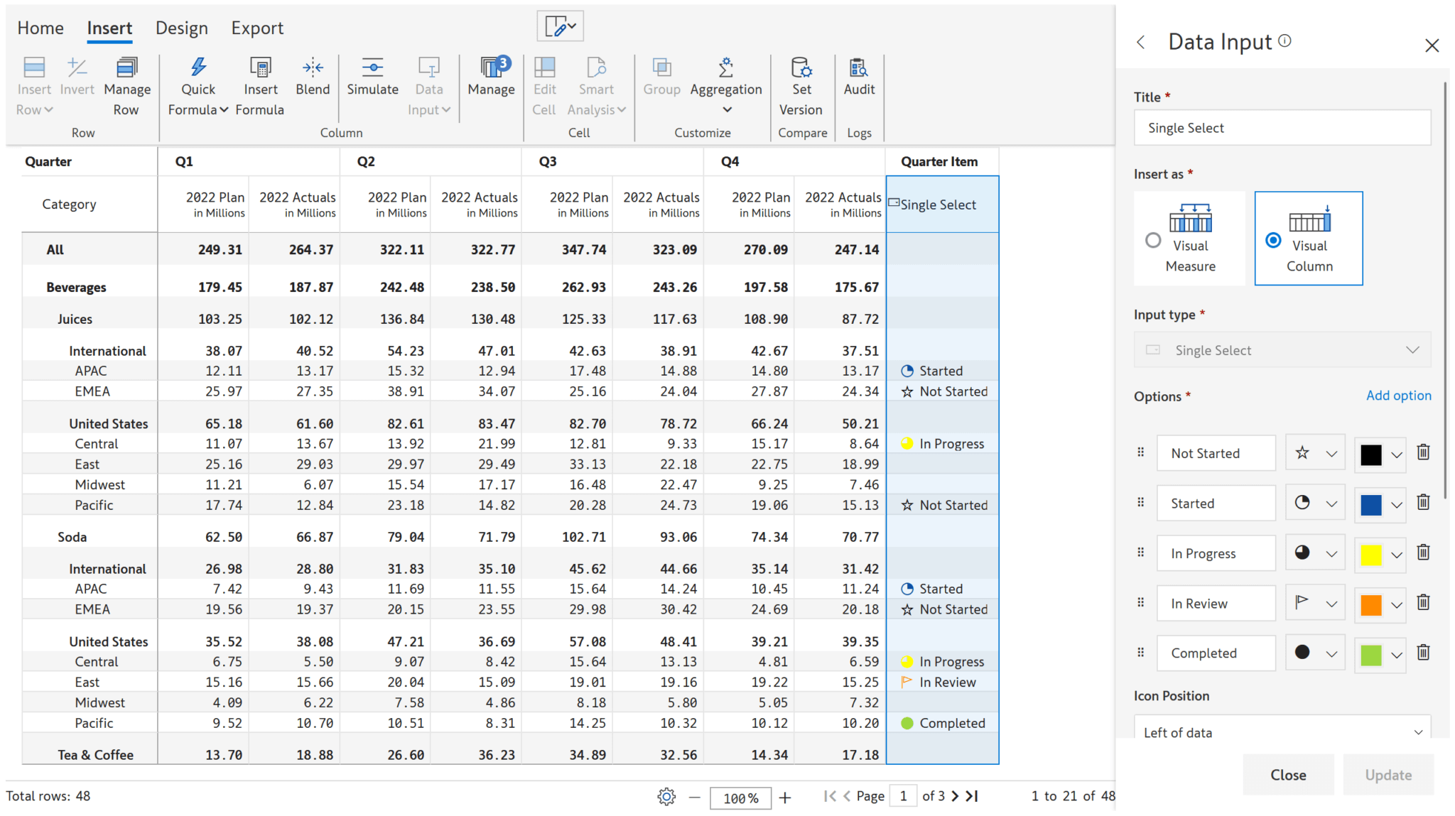
Task: Click the Audit logs icon
Action: click(x=858, y=67)
